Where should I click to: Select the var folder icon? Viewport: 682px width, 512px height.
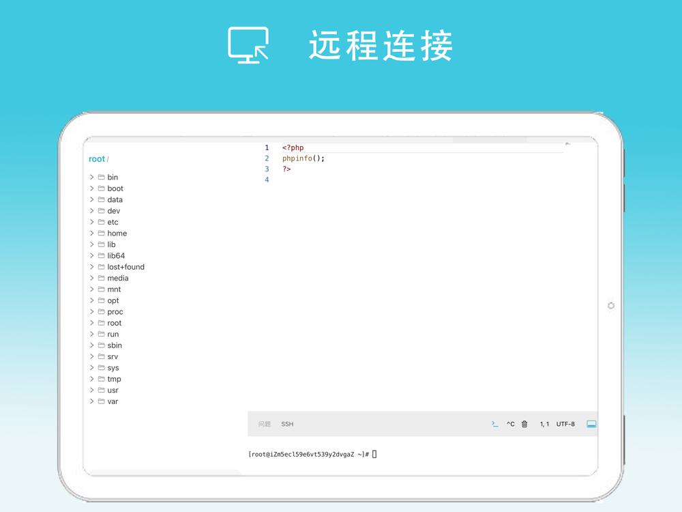click(102, 401)
